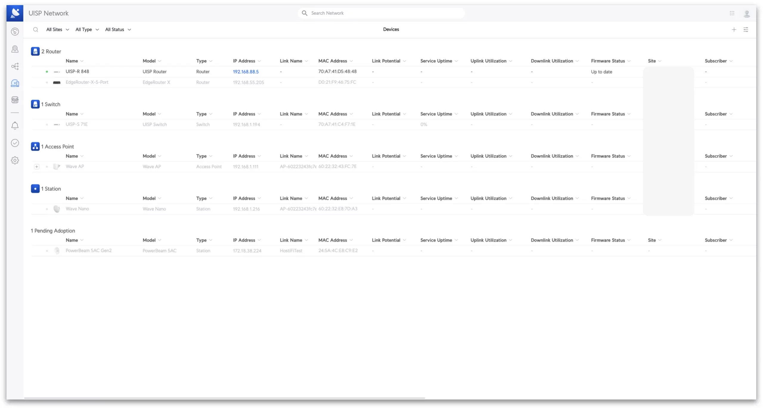Open the All Type filter dropdown
The width and height of the screenshot is (763, 408).
tap(87, 30)
